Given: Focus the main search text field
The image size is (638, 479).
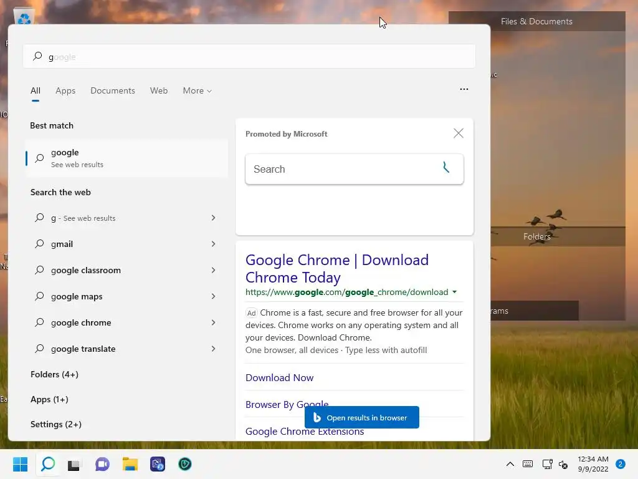Looking at the screenshot, I should [x=249, y=56].
